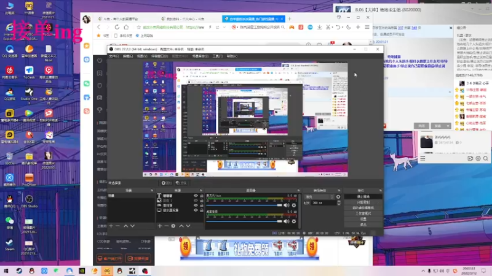Mute the microphone audio track
The width and height of the screenshot is (492, 276).
[x=287, y=205]
